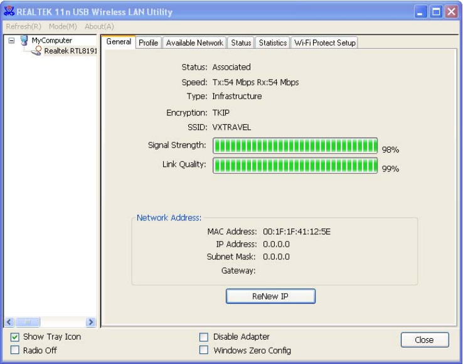Click tree panel scroll right arrow
463x364 pixels.
[x=91, y=322]
